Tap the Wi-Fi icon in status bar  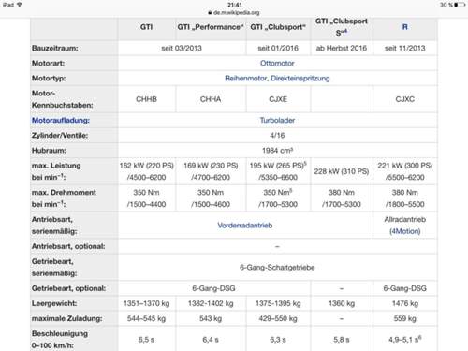[x=20, y=5]
